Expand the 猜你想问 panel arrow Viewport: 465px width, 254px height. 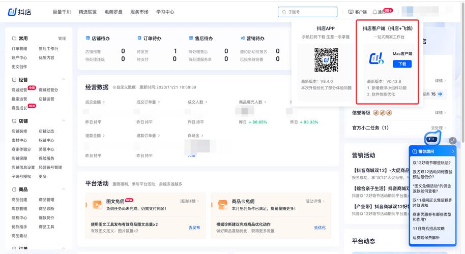coord(453,151)
